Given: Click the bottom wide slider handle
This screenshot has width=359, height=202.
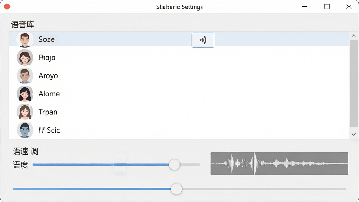Looking at the screenshot, I should (177, 189).
